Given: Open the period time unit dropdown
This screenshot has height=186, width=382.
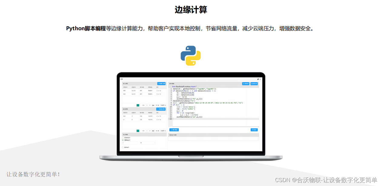Looking at the screenshot, I should tap(148, 143).
